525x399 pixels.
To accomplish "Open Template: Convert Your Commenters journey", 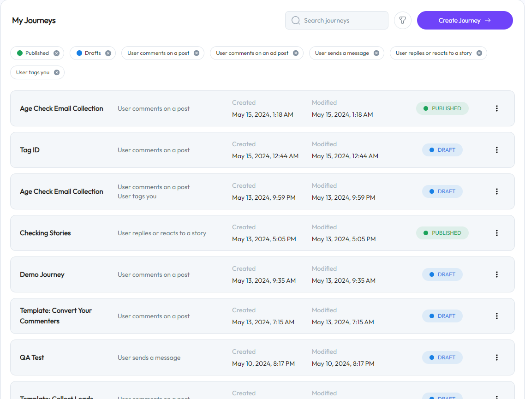I will 56,316.
